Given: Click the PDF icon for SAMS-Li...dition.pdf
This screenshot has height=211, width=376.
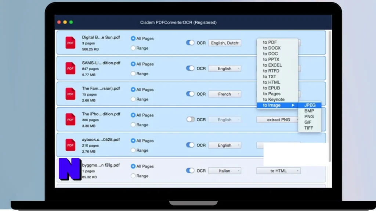Looking at the screenshot, I should [70, 68].
